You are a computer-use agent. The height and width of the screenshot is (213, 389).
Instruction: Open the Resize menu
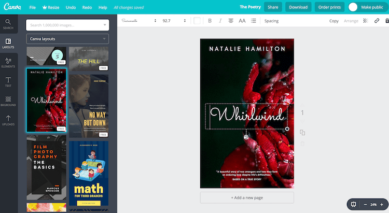(x=51, y=7)
